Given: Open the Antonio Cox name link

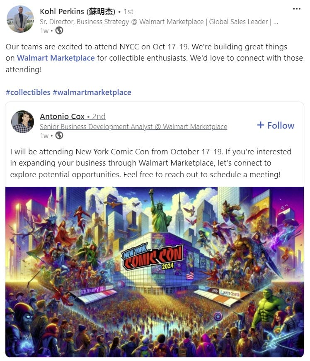Looking at the screenshot, I should [x=62, y=117].
